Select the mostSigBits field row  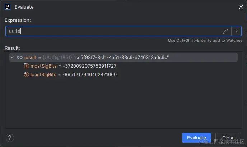[x=124, y=66]
